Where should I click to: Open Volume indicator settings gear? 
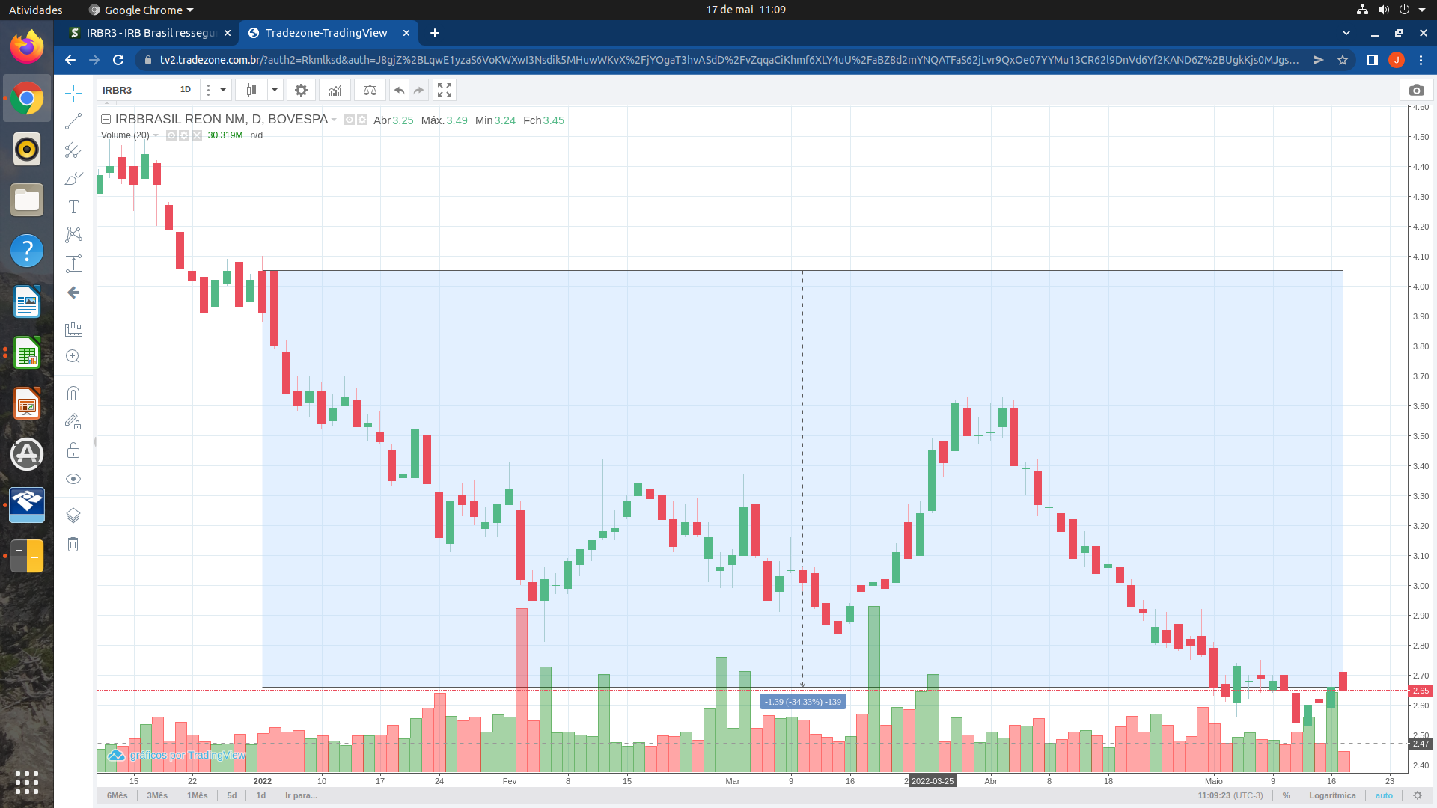pos(184,135)
